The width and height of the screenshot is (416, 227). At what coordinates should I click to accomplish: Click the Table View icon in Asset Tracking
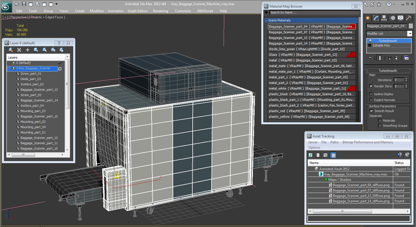click(333, 155)
